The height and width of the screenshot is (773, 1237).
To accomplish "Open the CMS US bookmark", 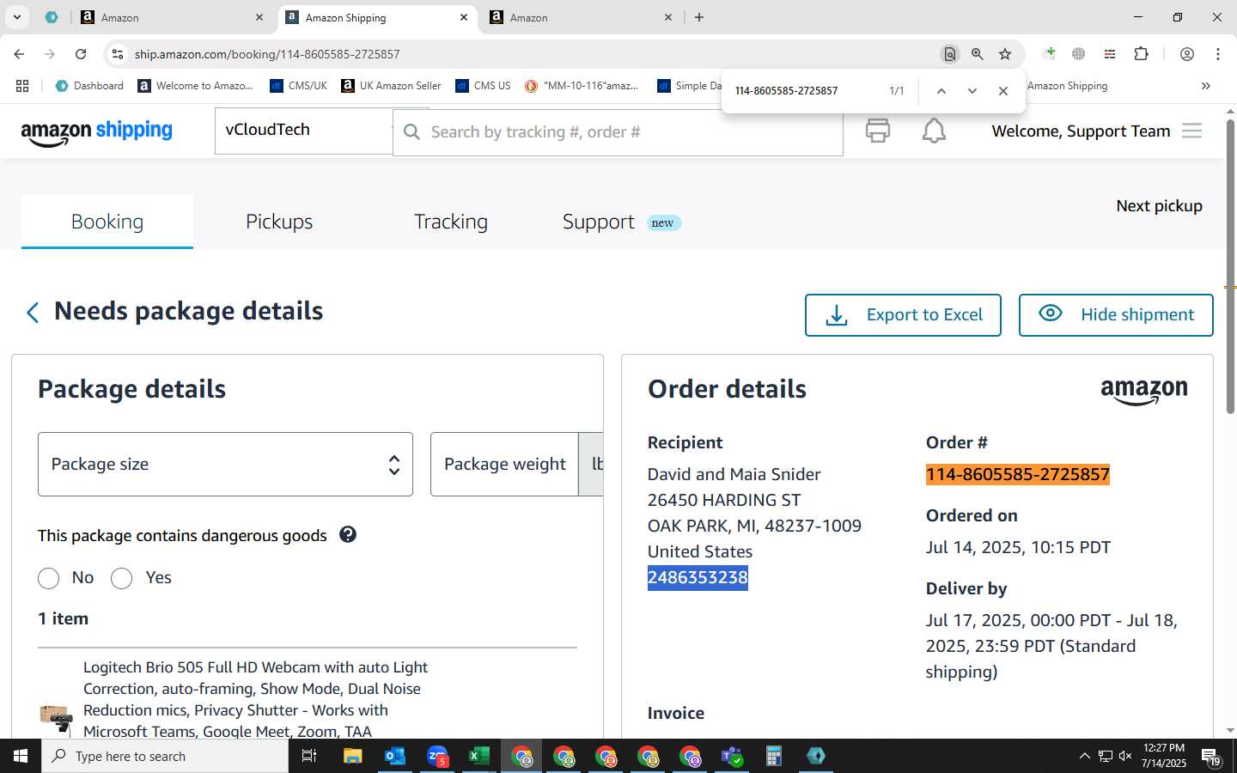I will click(483, 86).
